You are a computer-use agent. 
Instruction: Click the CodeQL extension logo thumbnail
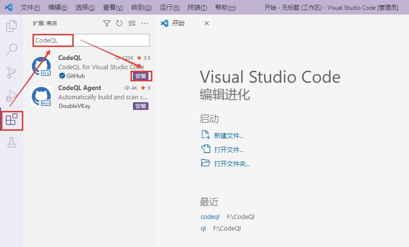pos(41,67)
